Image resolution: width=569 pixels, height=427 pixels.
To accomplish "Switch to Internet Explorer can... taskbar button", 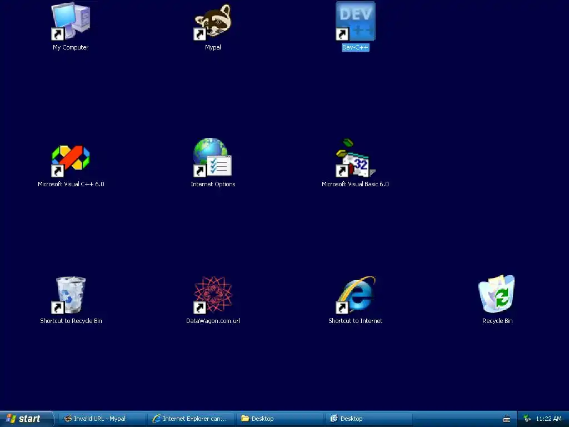I will [x=191, y=419].
